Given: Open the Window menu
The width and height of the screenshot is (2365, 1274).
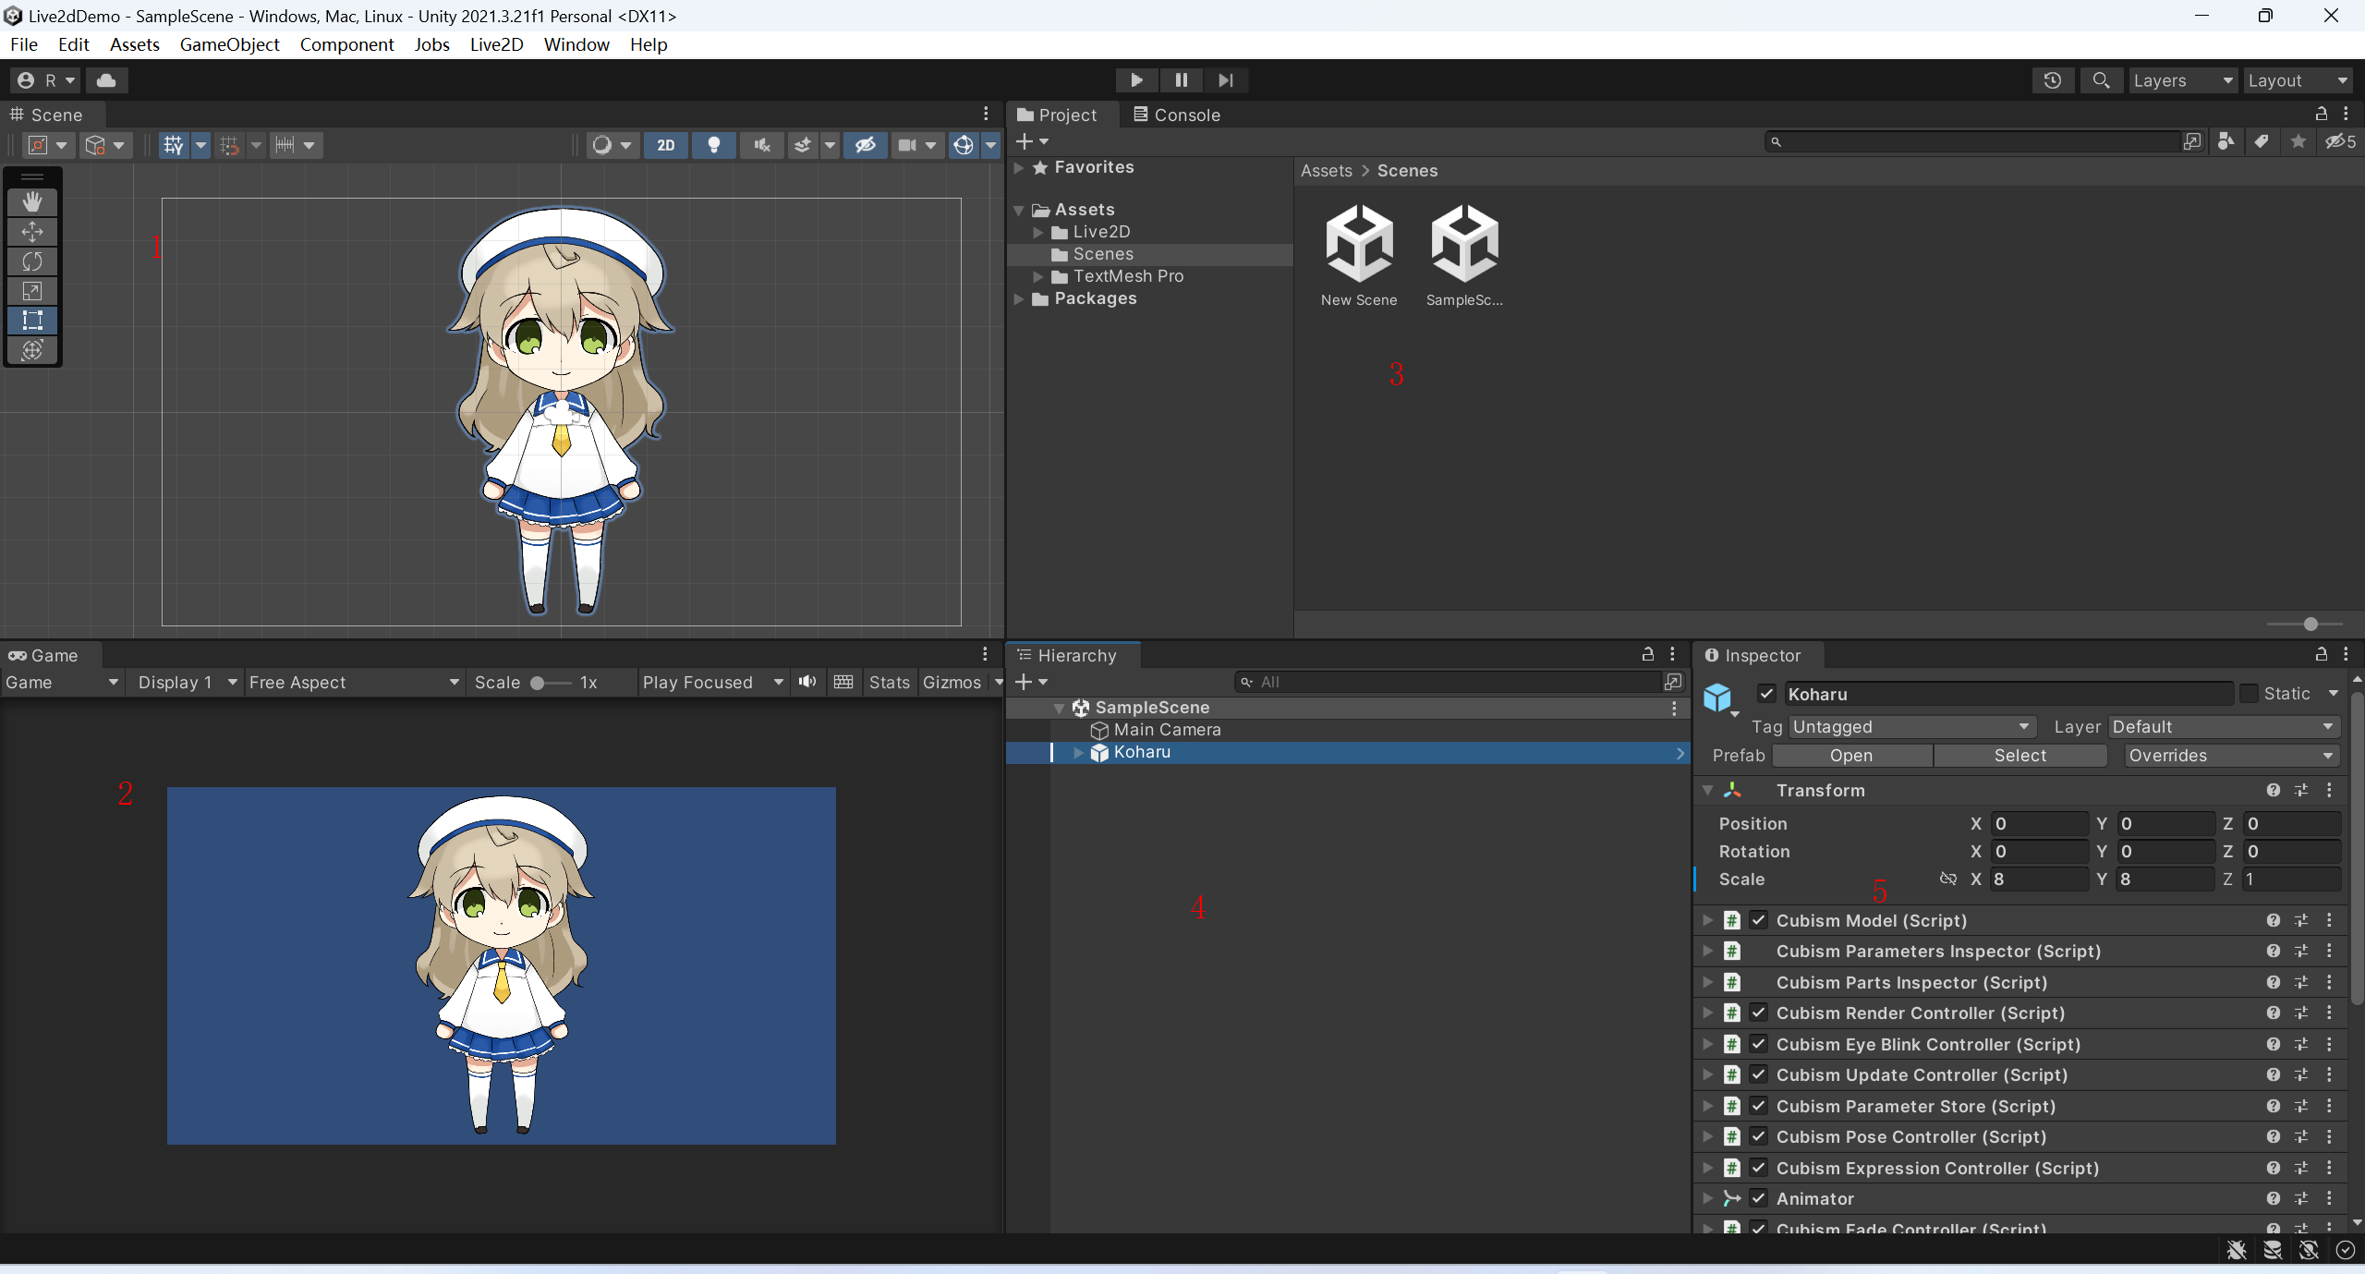Looking at the screenshot, I should point(576,44).
